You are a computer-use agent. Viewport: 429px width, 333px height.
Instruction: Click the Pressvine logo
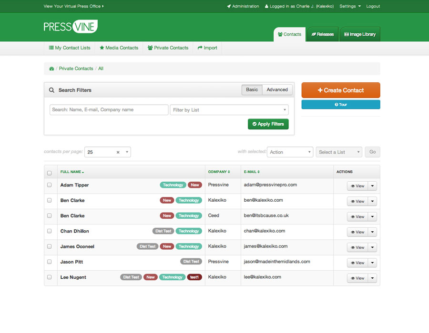[70, 27]
